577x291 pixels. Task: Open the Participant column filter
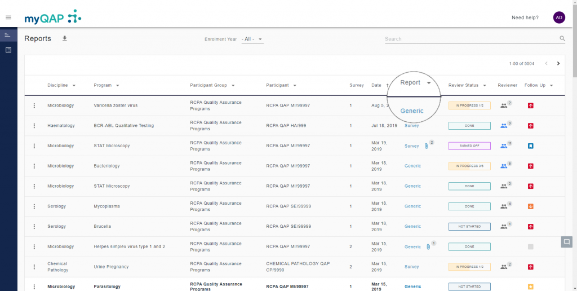click(295, 86)
